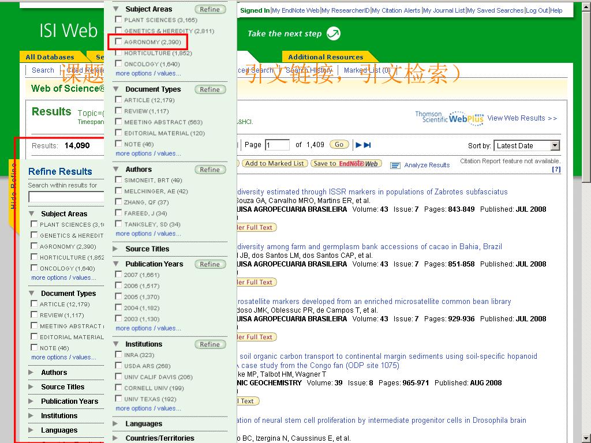
Task: Expand Authors in left Refine Results sidebar
Action: pos(31,373)
